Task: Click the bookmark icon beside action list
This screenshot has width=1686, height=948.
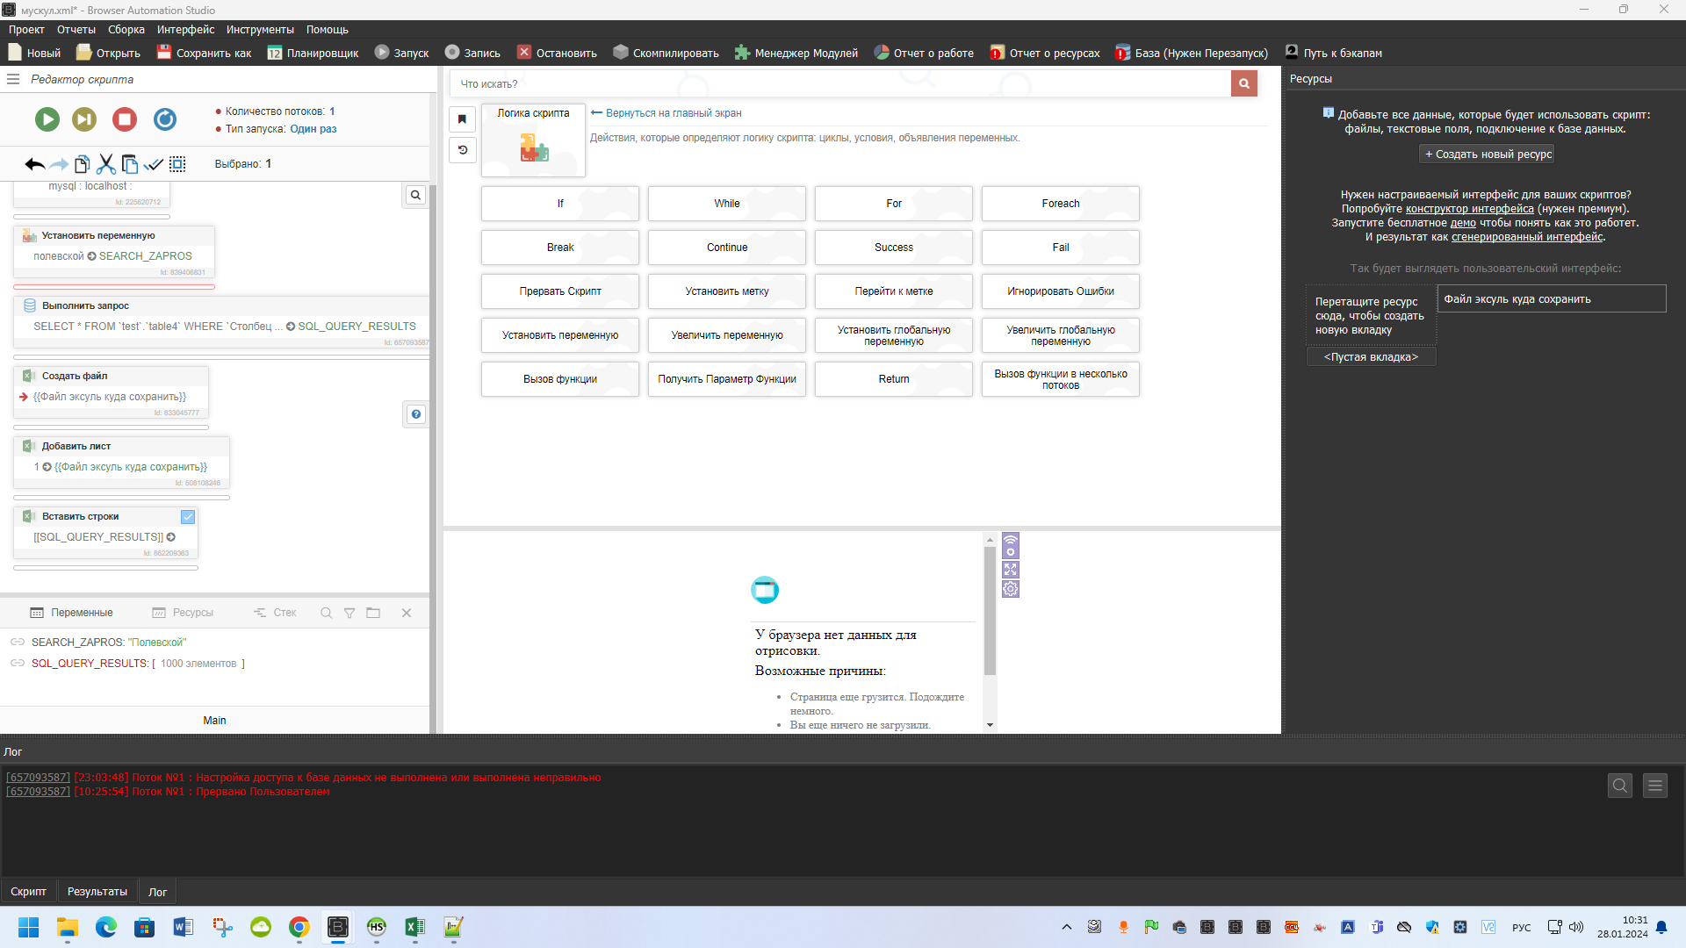Action: (462, 119)
